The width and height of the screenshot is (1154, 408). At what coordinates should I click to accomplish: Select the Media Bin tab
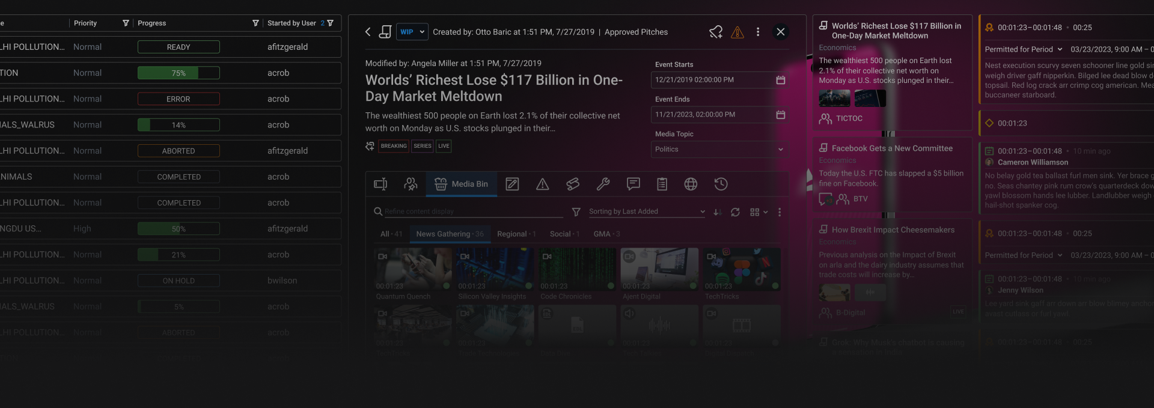click(x=461, y=184)
